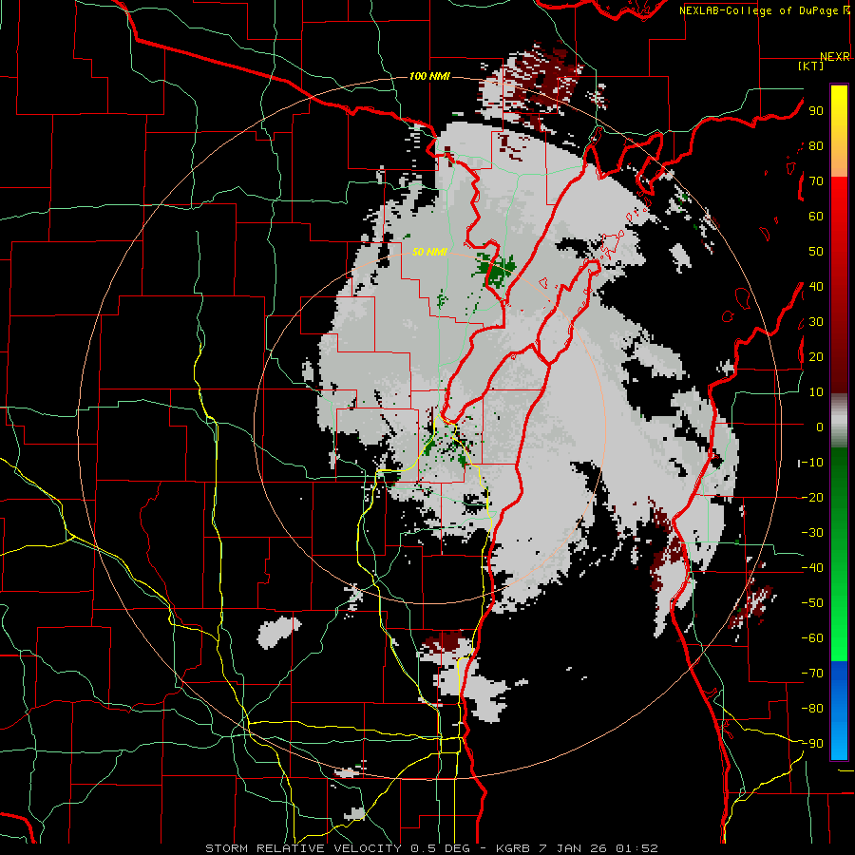The image size is (855, 855).
Task: Click the 01:52 timestamp
Action: [636, 848]
